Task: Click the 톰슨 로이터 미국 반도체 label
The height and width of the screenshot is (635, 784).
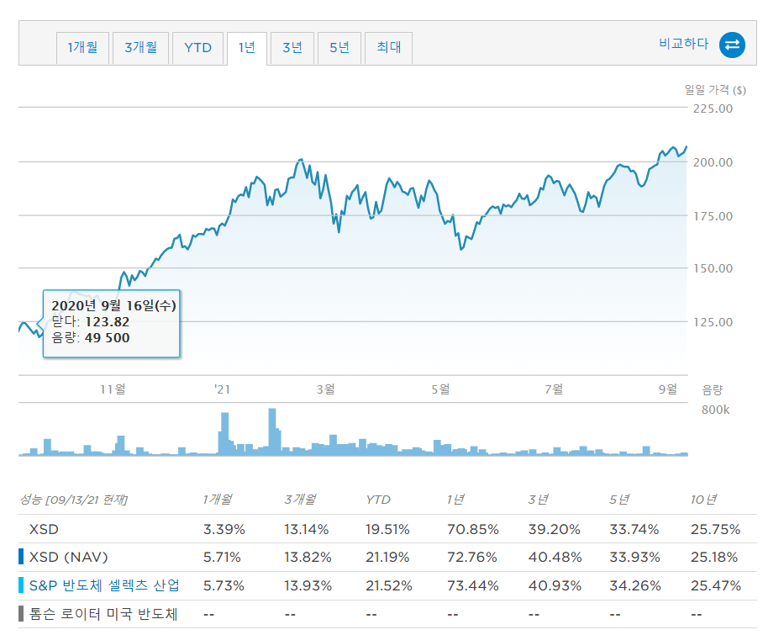Action: click(x=103, y=614)
